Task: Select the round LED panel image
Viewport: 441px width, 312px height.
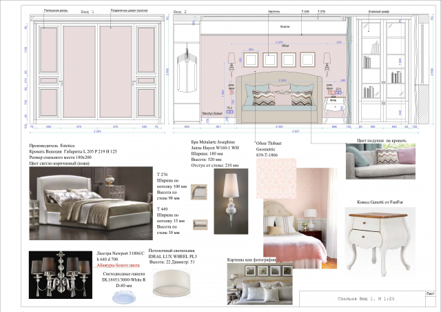Action: (x=124, y=297)
